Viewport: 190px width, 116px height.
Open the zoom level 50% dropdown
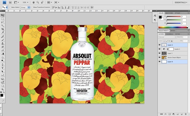[25, 2]
